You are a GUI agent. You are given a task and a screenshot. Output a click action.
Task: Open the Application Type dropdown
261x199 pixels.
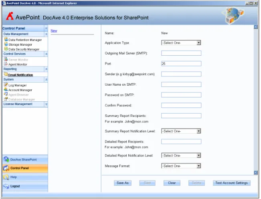[198, 43]
